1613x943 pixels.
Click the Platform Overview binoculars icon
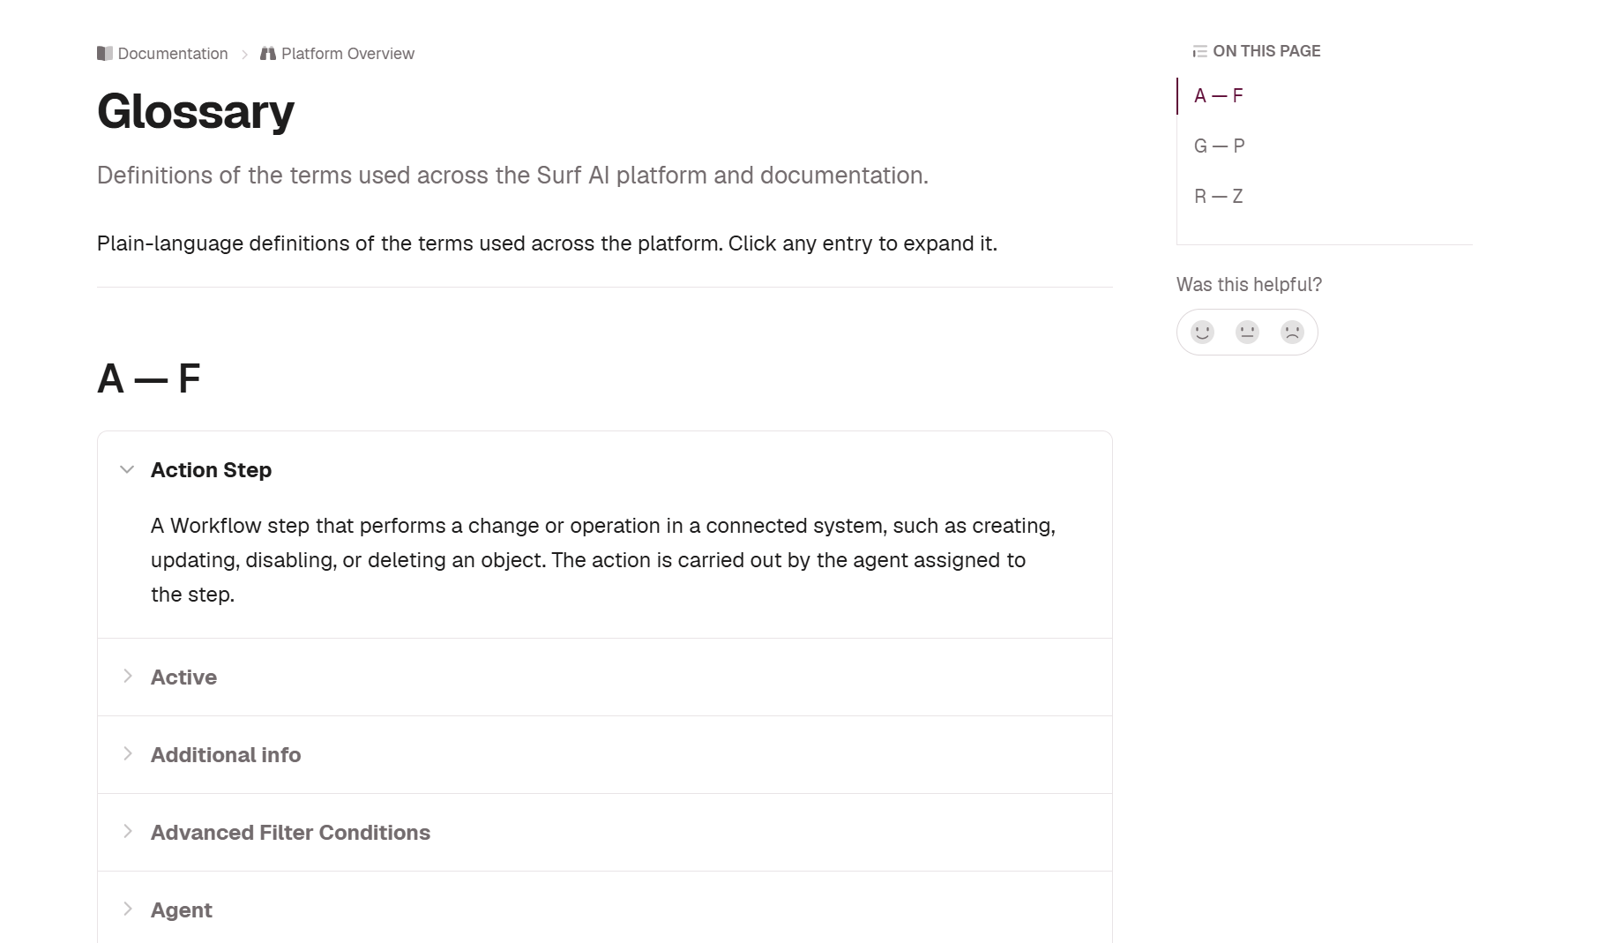coord(268,54)
